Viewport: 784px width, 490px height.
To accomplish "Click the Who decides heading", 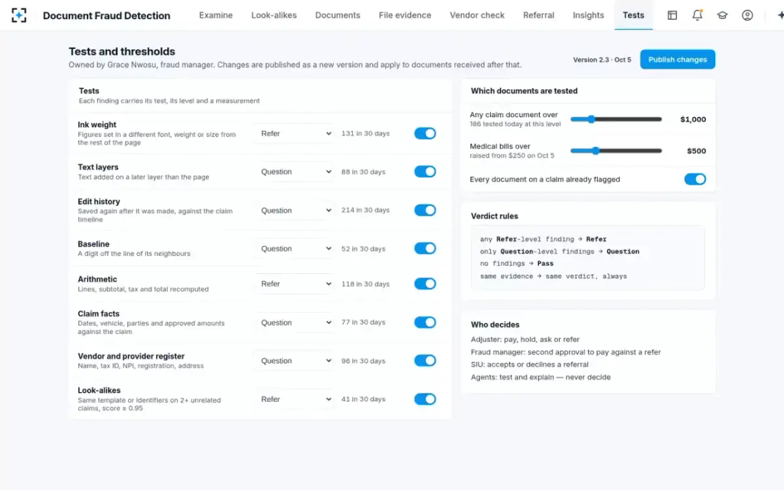I will point(495,325).
